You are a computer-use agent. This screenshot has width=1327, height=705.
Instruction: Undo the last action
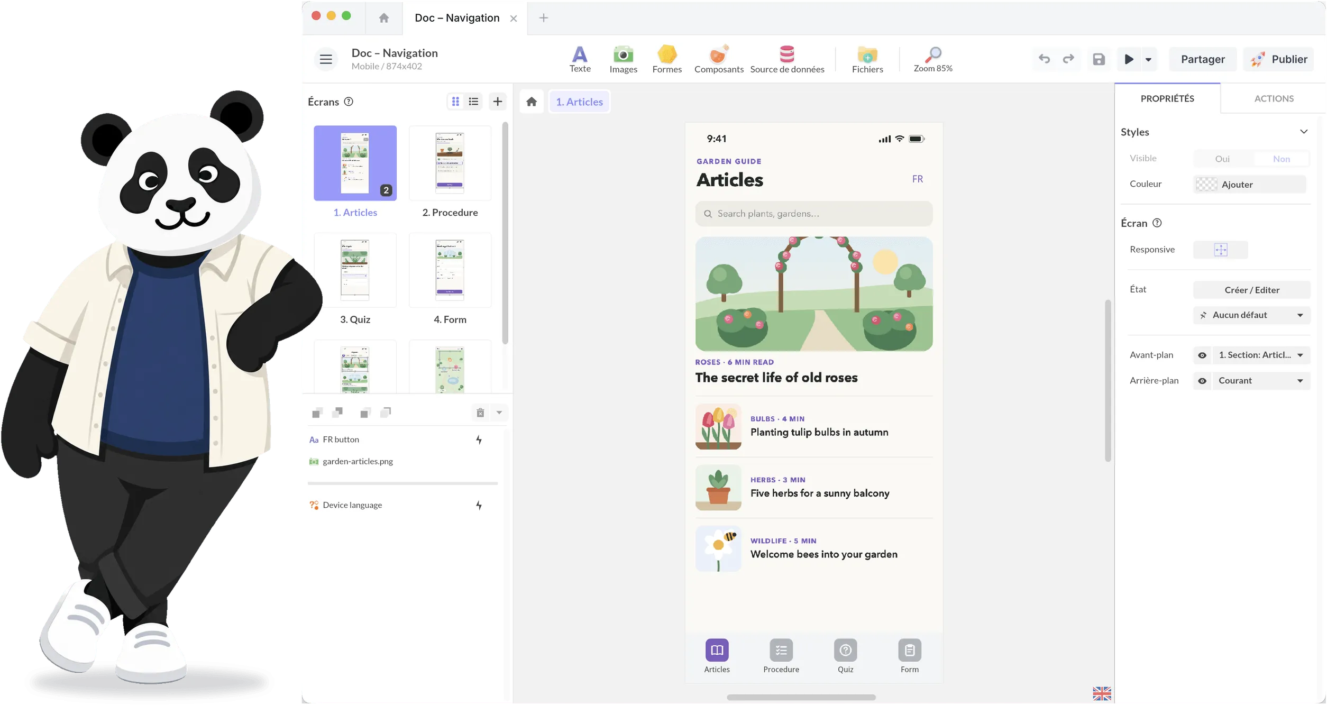pyautogui.click(x=1044, y=59)
